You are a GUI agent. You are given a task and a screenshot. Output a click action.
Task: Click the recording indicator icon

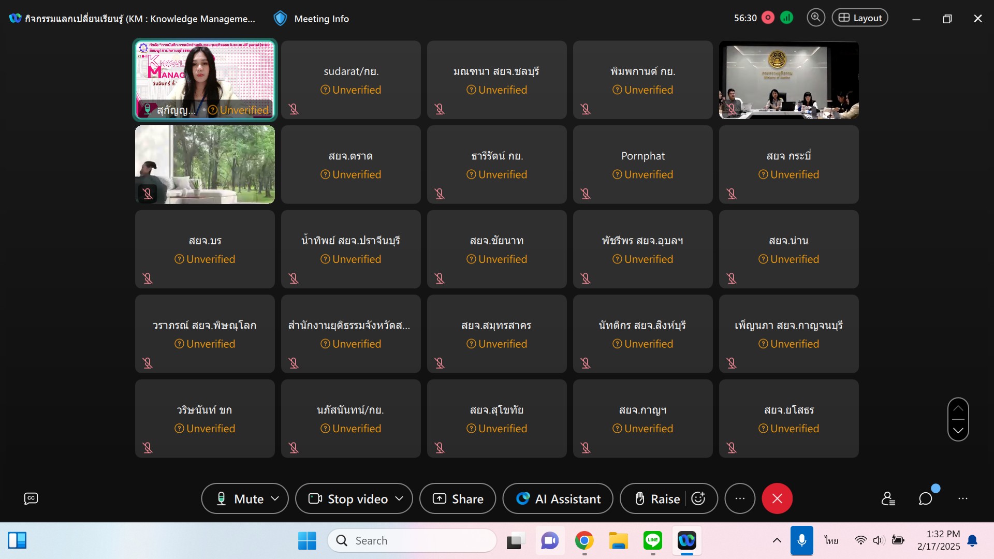[768, 18]
